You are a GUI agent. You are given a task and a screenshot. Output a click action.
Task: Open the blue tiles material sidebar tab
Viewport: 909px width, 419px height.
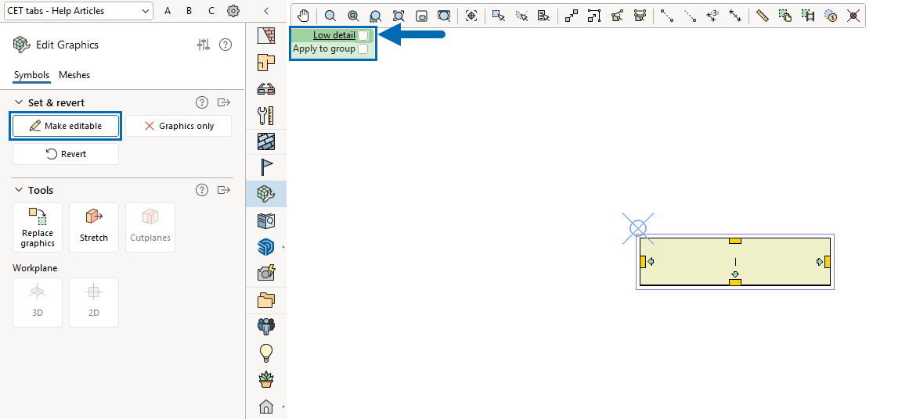[265, 141]
